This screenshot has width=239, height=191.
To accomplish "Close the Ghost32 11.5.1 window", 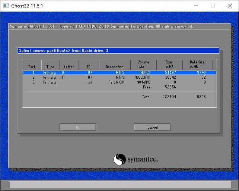I will (x=230, y=6).
